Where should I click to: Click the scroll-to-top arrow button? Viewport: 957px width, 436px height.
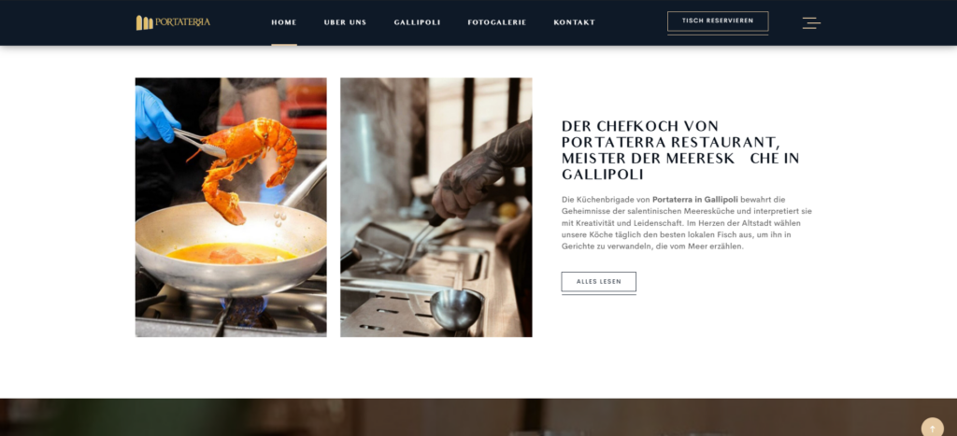tap(932, 427)
